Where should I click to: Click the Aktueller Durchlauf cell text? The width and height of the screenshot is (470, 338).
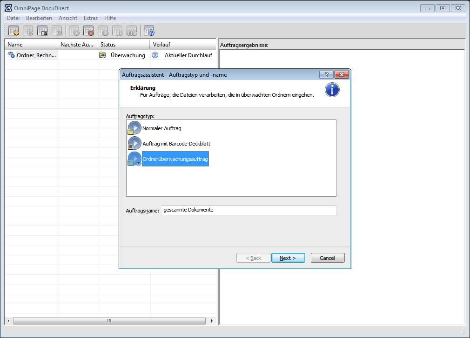pos(188,55)
